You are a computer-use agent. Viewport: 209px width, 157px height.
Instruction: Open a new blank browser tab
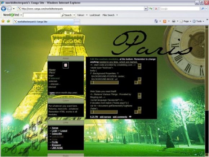77,22
